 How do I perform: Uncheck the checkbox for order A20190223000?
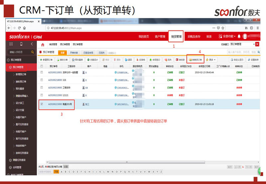[42, 104]
